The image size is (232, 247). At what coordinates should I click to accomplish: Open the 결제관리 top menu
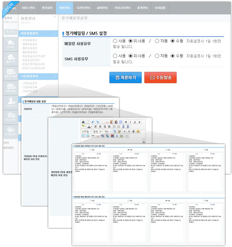[102, 8]
